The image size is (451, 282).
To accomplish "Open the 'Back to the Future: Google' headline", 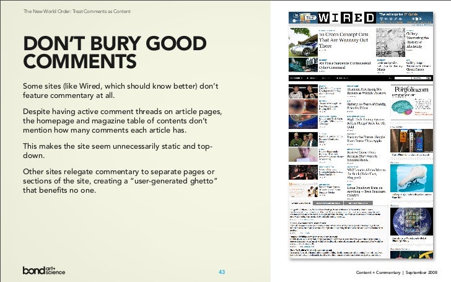I will click(x=366, y=139).
